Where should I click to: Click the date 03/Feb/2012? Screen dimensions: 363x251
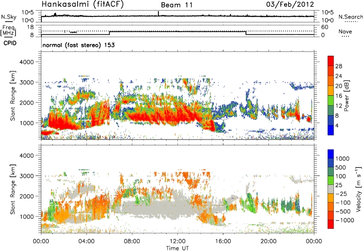290,5
